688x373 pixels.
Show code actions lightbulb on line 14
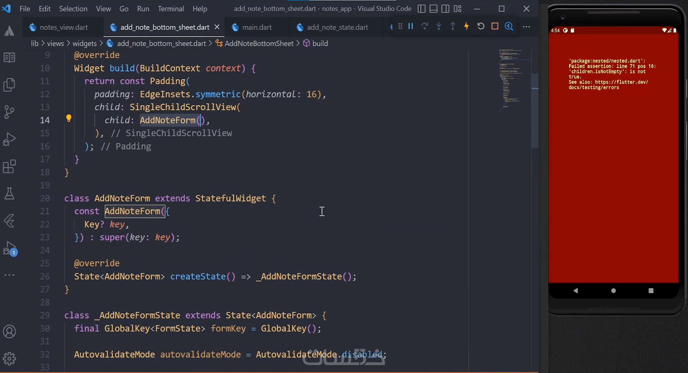(x=68, y=118)
